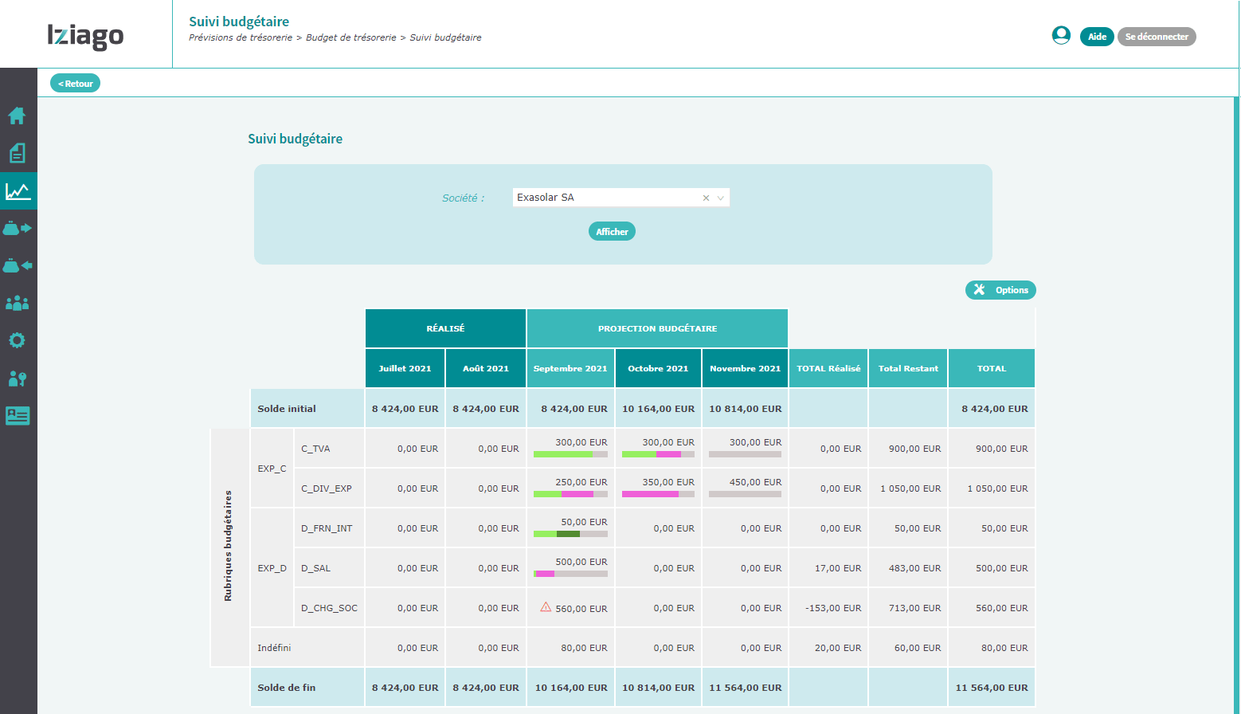Open the documents icon in sidebar
The width and height of the screenshot is (1241, 714).
tap(17, 153)
